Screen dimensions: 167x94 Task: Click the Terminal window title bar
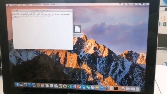click(x=42, y=10)
